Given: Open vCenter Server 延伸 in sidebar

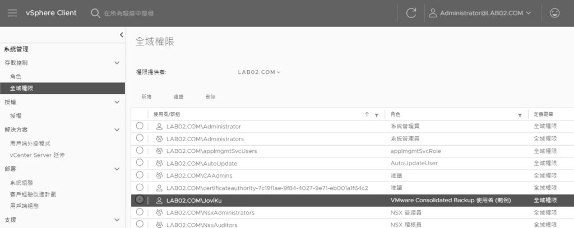Looking at the screenshot, I should click(x=38, y=155).
